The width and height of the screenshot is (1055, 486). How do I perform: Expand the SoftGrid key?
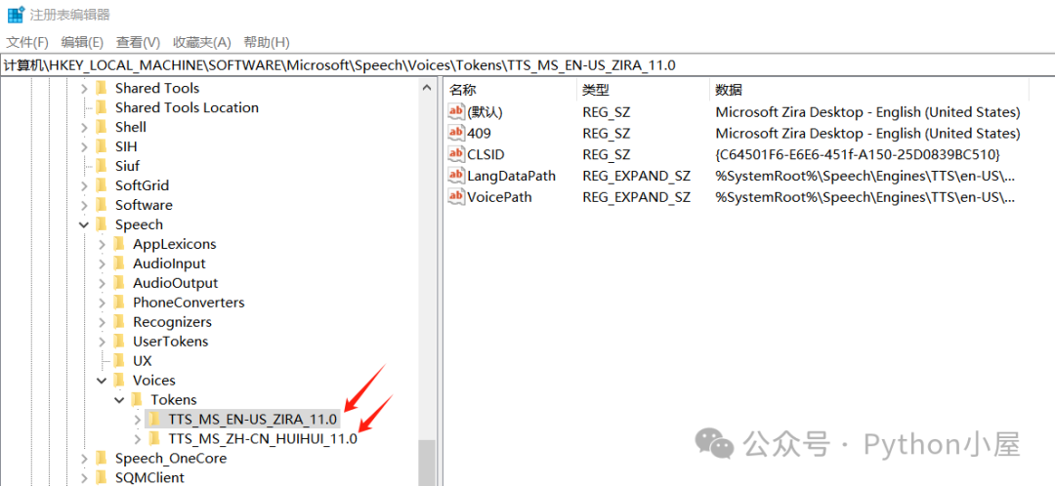[x=84, y=185]
